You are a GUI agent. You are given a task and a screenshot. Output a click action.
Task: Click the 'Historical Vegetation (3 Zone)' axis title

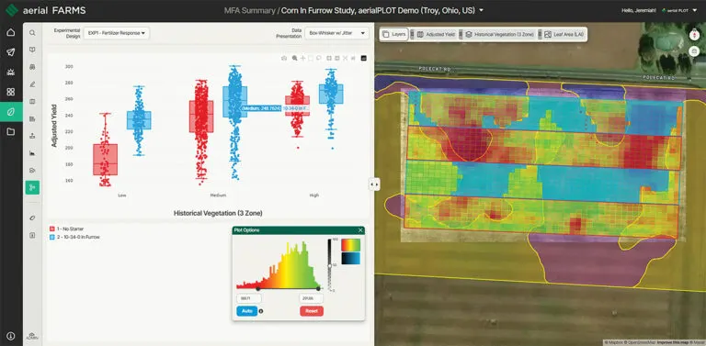(x=218, y=213)
